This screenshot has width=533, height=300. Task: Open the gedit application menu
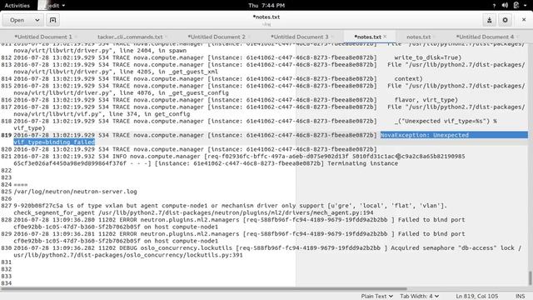pyautogui.click(x=52, y=6)
